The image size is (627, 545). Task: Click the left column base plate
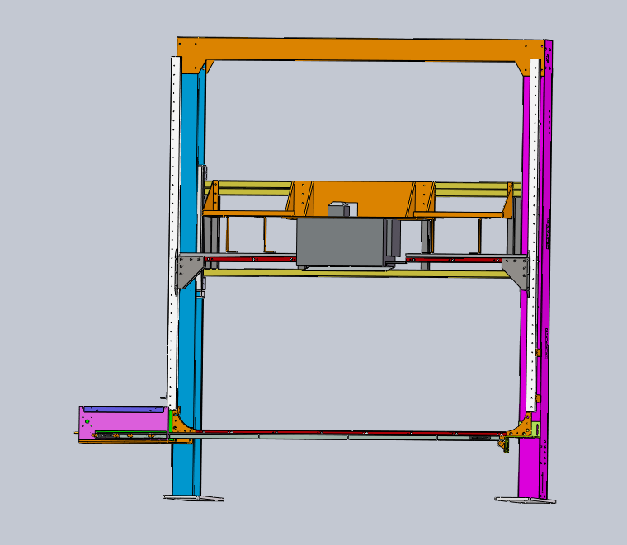click(x=193, y=498)
